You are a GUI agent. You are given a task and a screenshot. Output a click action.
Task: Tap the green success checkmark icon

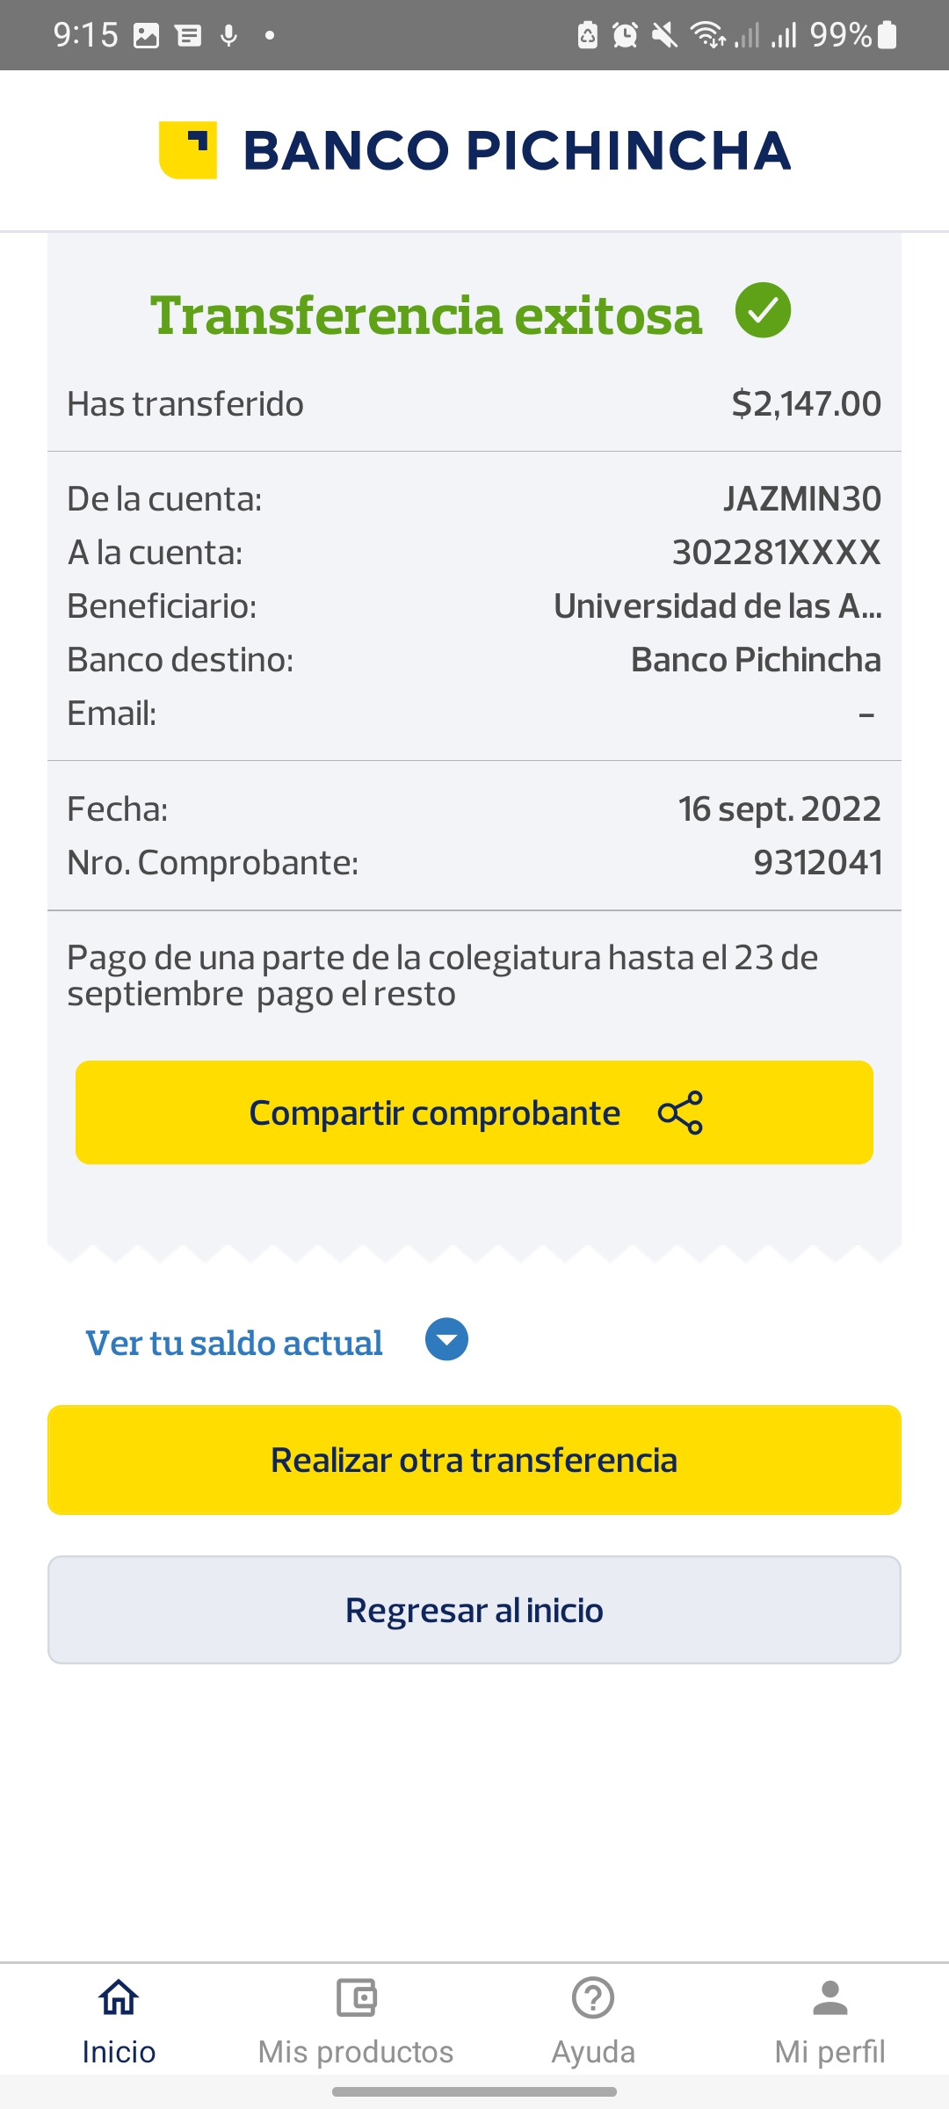(x=763, y=311)
